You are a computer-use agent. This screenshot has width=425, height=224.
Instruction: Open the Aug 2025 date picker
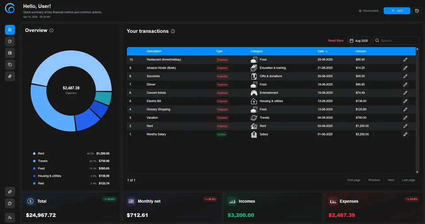click(x=359, y=41)
